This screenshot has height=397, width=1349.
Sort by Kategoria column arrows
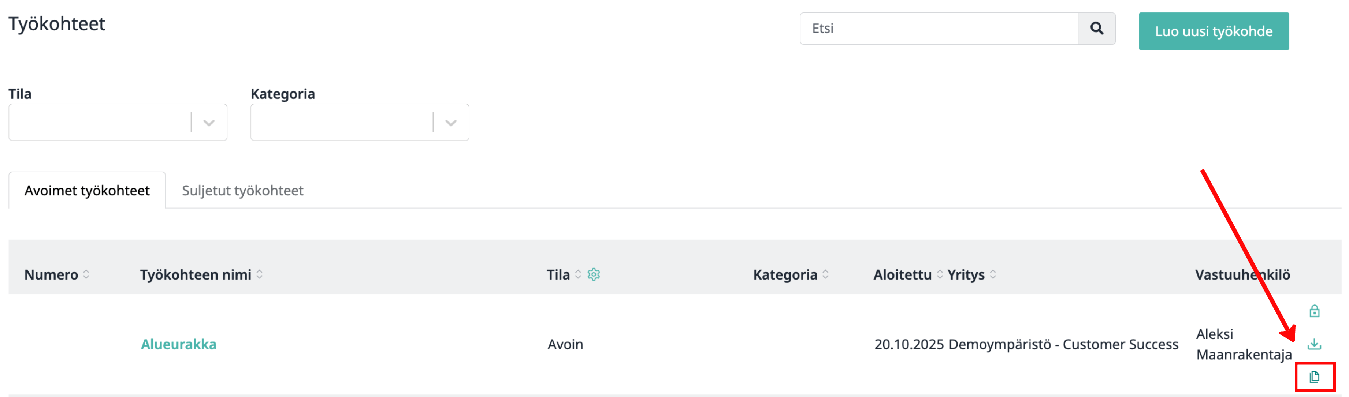coord(826,274)
